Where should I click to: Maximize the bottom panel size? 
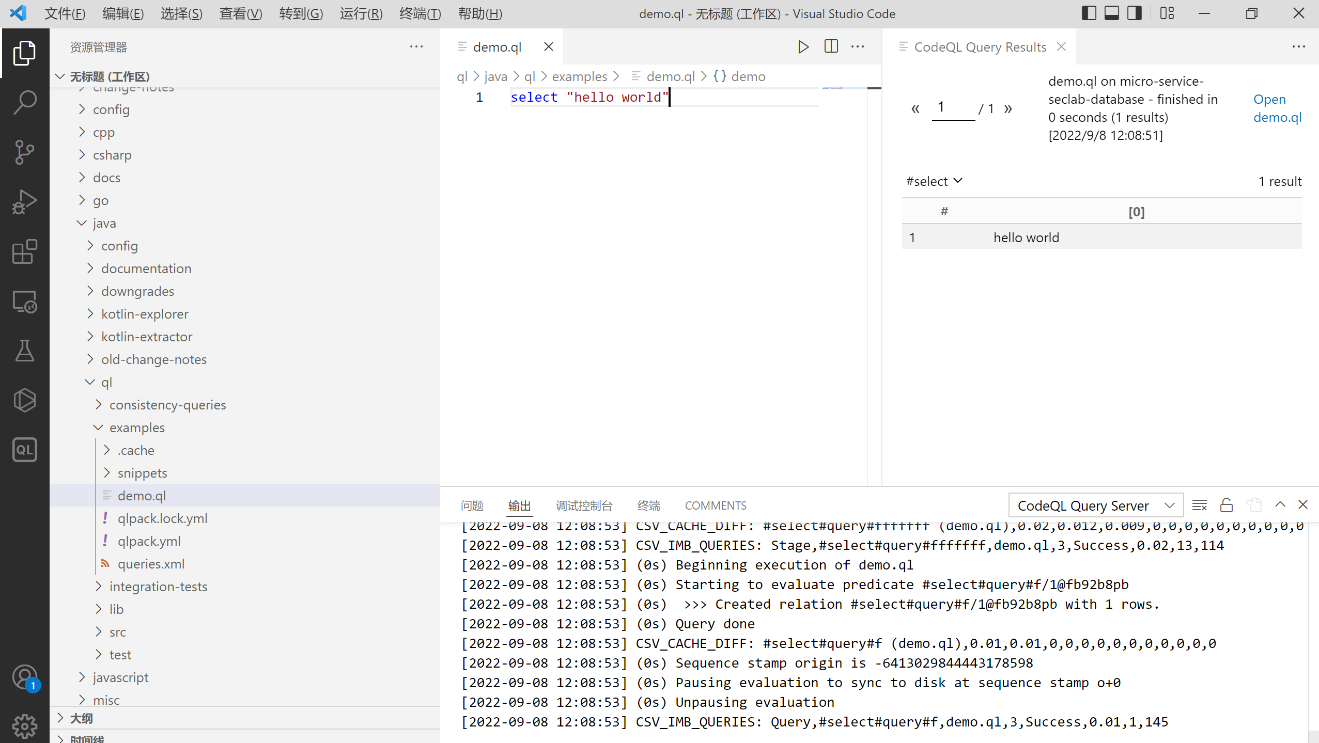(x=1280, y=504)
